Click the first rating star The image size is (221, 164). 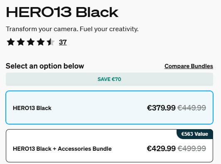pyautogui.click(x=11, y=42)
